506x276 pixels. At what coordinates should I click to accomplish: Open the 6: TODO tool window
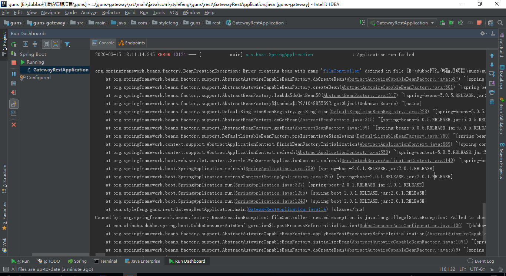coord(49,261)
